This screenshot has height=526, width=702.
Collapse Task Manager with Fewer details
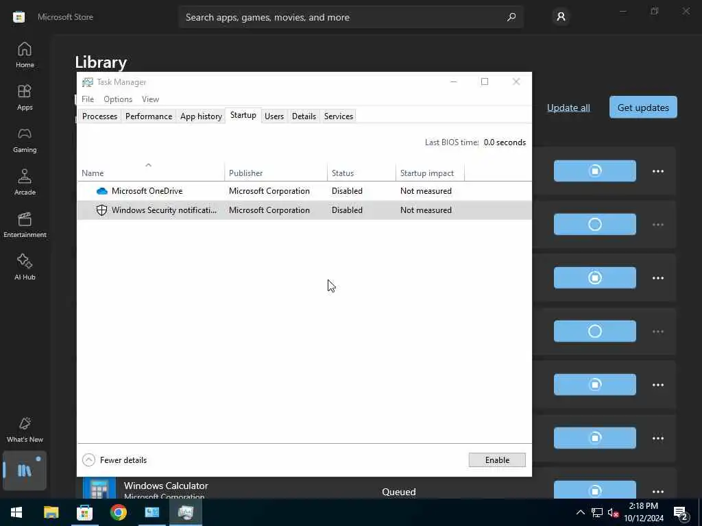(114, 460)
